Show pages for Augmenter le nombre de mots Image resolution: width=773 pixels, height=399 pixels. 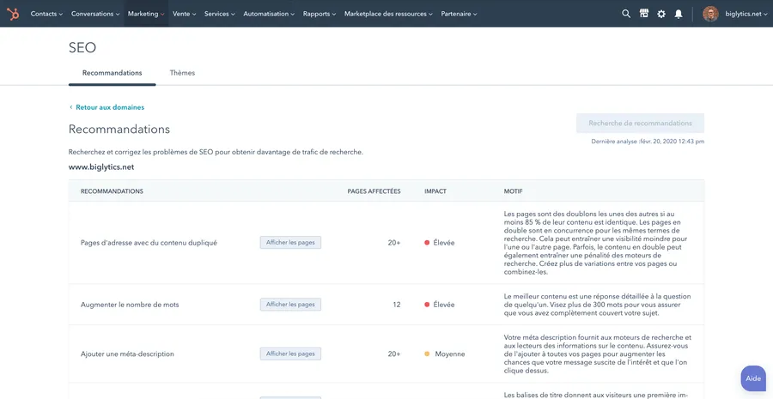pos(290,305)
